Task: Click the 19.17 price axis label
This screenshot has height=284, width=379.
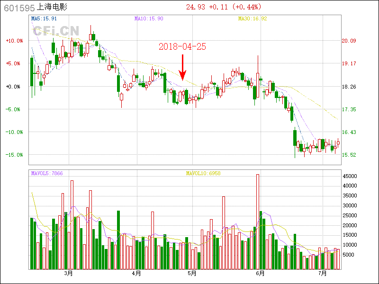Action: 349,63
